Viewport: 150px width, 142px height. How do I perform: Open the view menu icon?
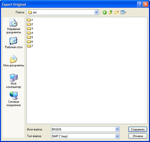click(x=124, y=12)
